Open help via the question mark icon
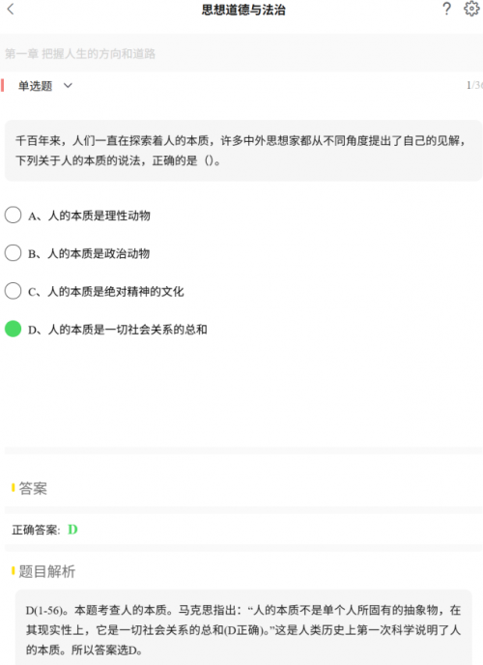This screenshot has height=665, width=483. point(446,9)
